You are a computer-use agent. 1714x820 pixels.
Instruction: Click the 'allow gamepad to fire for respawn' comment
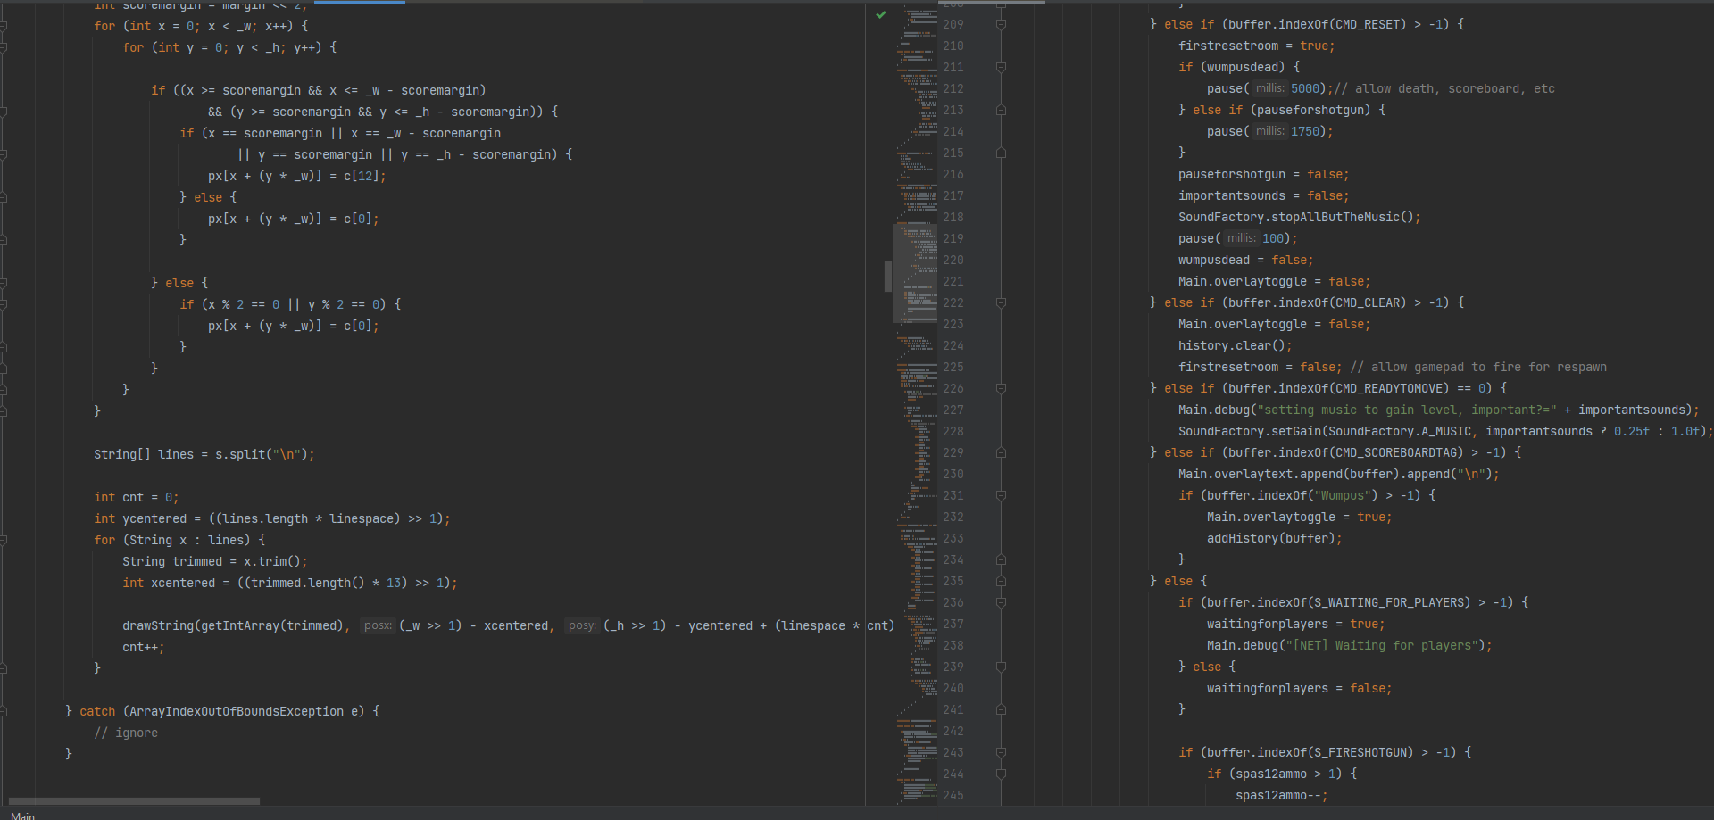1478,367
